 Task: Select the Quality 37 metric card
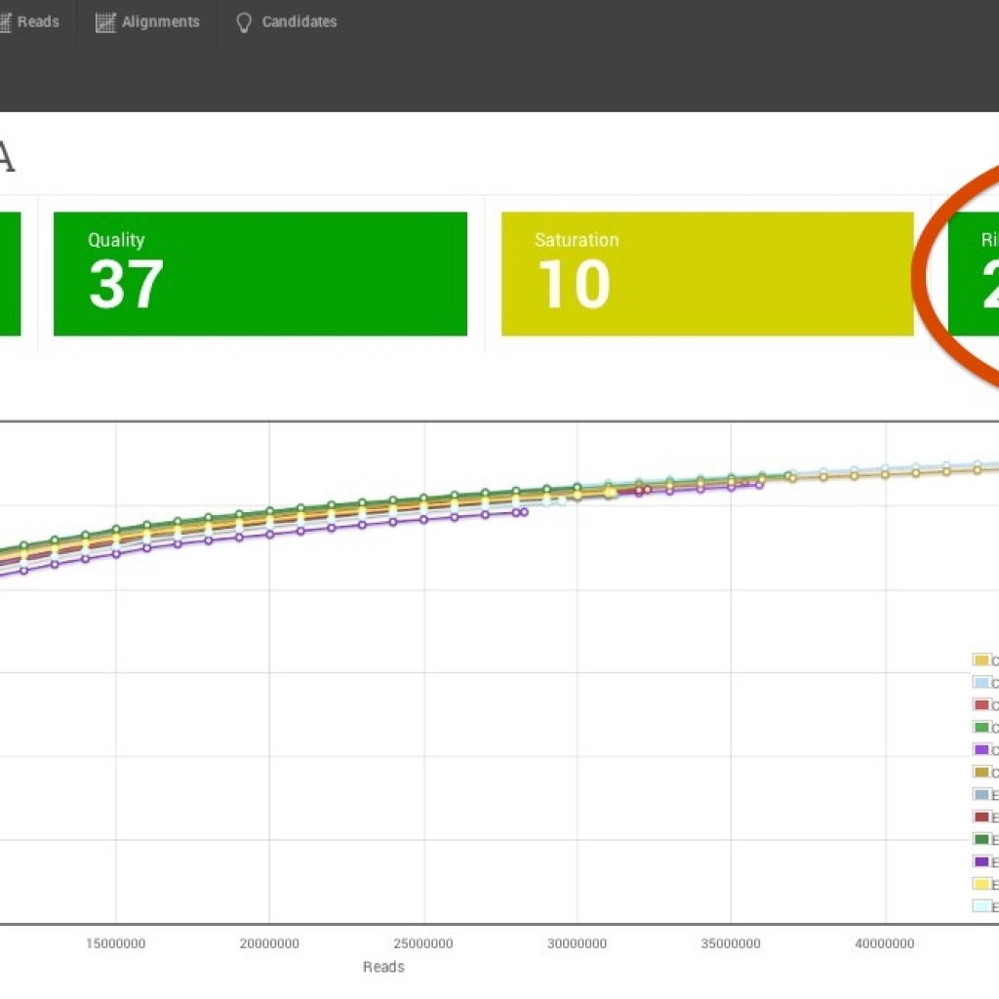pos(260,274)
